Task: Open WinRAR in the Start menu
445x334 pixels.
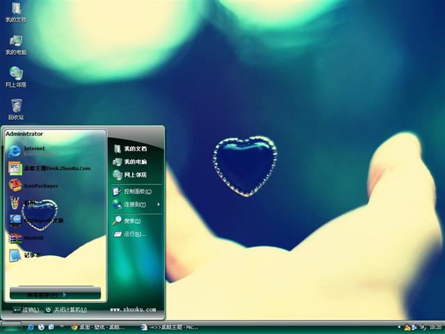Action: pyautogui.click(x=35, y=238)
